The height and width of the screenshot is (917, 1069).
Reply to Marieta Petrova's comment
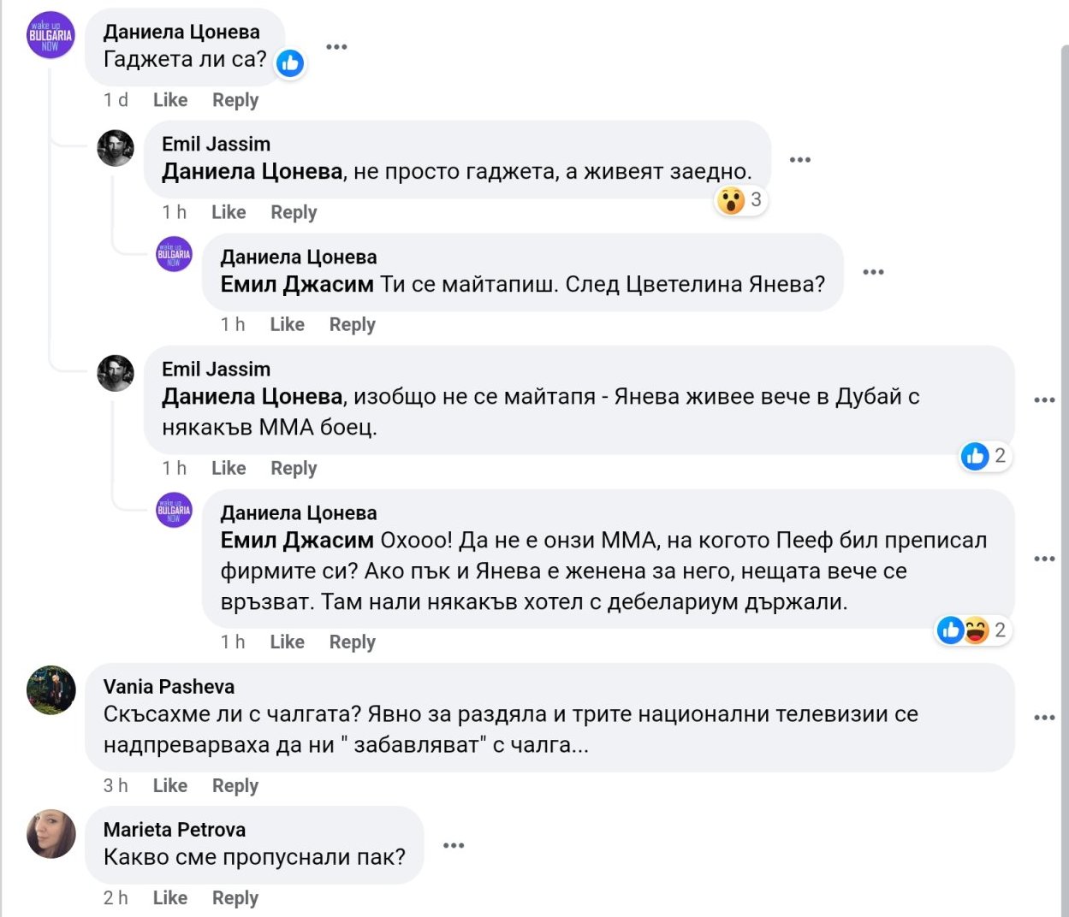(235, 897)
